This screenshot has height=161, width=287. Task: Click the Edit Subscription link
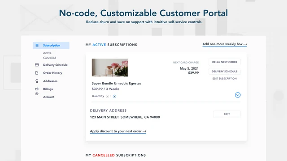[225, 79]
